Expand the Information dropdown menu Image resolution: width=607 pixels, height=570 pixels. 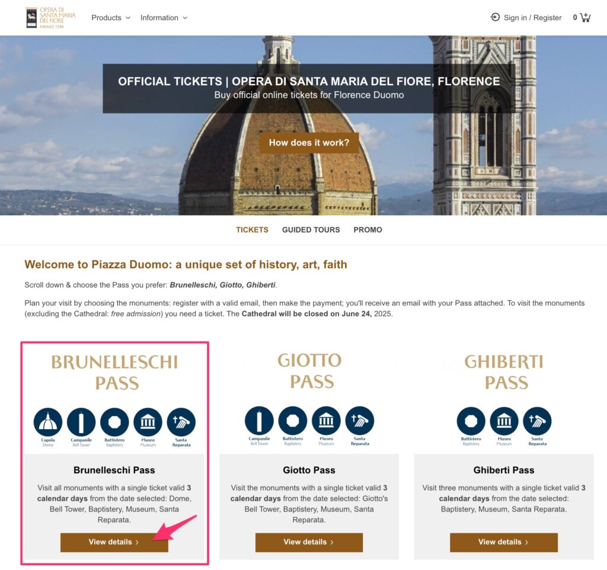point(164,18)
